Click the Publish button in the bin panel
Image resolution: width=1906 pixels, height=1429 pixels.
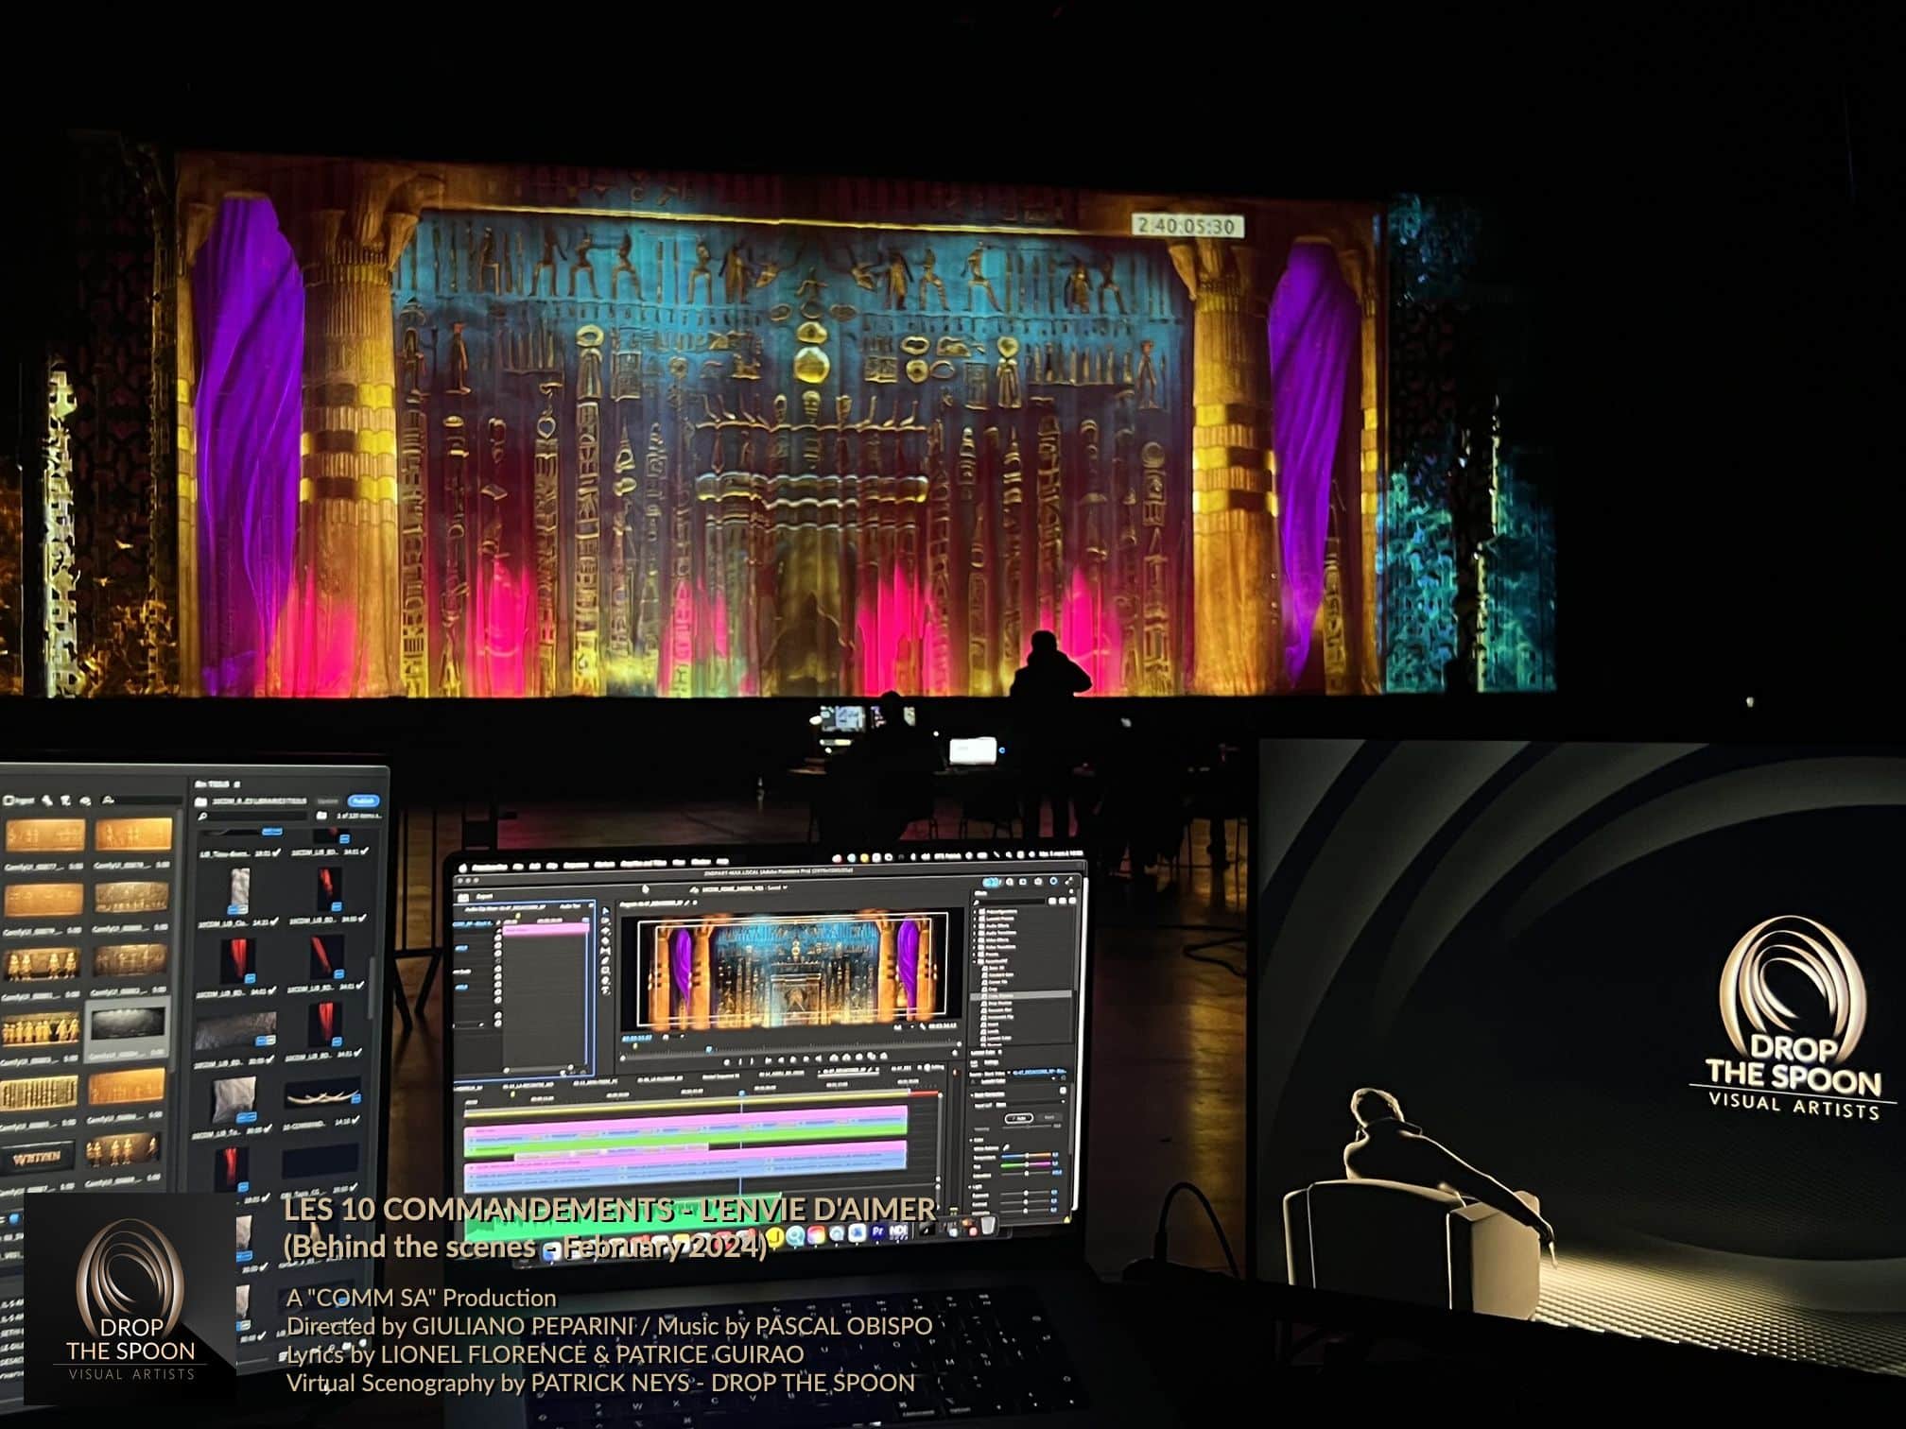coord(363,801)
